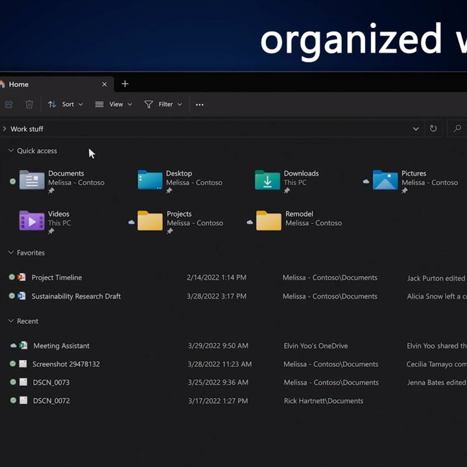Click the date 2/14/2022 1:14 PM
Viewport: 467px width, 467px height.
pos(217,278)
